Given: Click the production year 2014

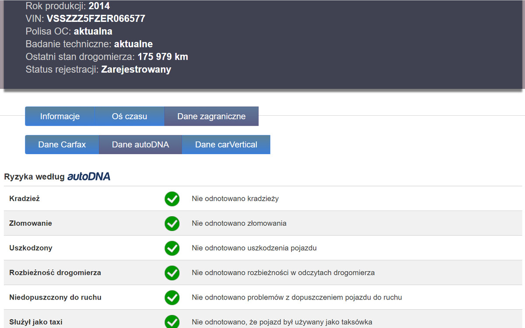Looking at the screenshot, I should coord(99,6).
